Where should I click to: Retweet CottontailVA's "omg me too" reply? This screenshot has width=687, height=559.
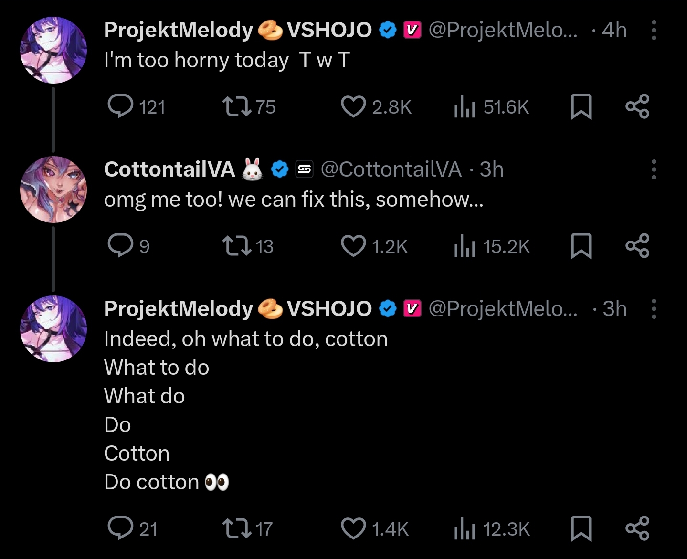(x=237, y=245)
